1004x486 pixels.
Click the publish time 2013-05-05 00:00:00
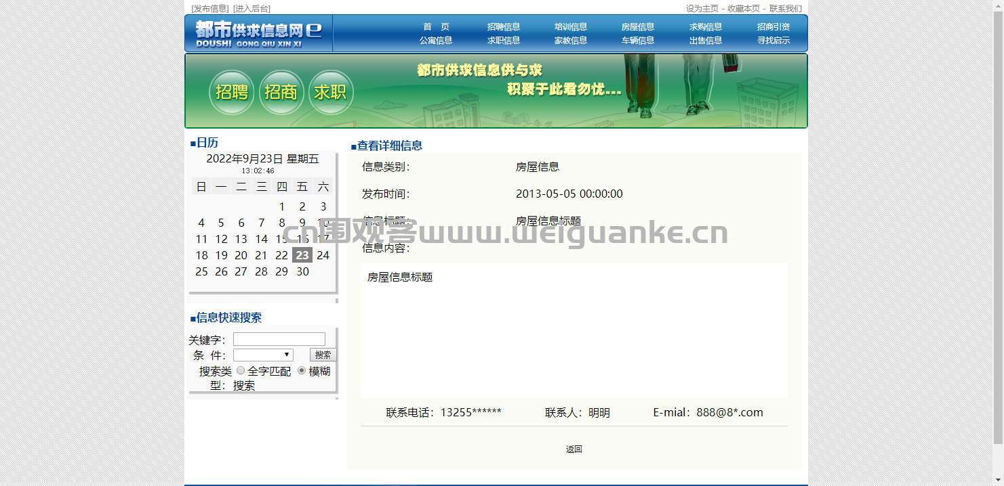[569, 194]
